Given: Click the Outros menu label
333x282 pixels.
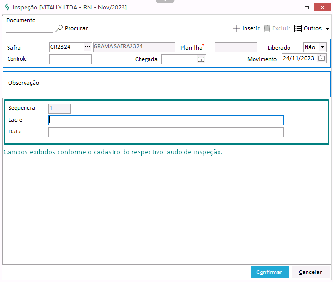Looking at the screenshot, I should pos(313,28).
